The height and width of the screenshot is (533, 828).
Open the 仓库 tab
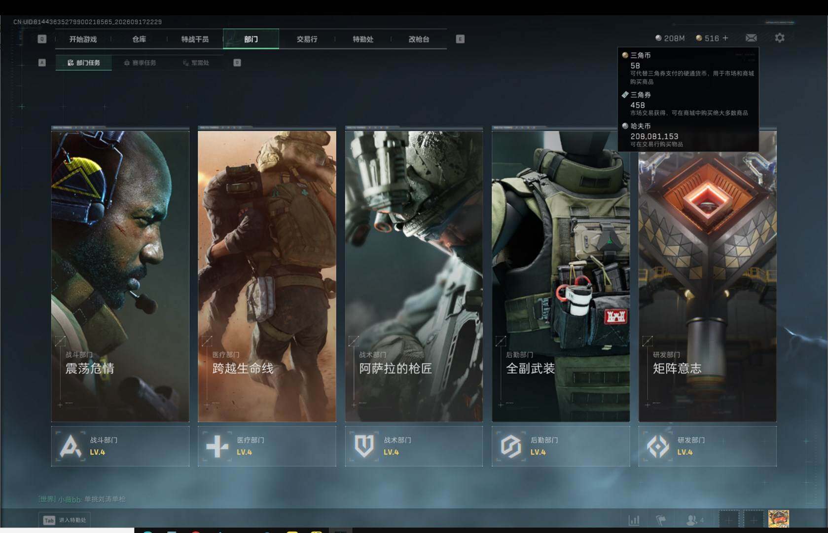pos(139,39)
